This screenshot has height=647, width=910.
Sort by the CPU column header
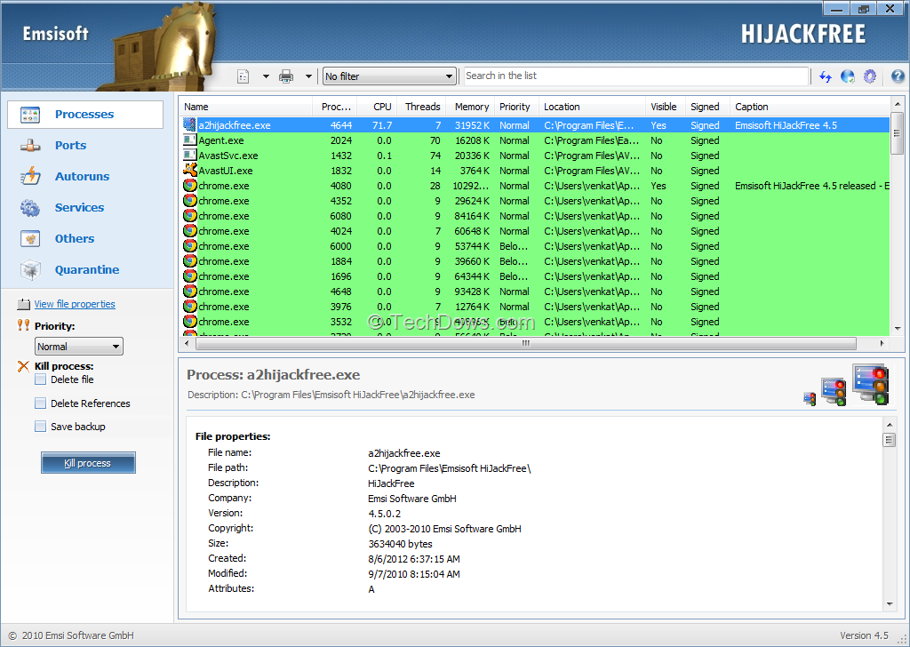tap(376, 107)
